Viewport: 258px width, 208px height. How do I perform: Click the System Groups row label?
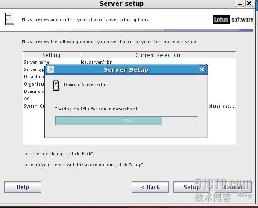(34, 106)
